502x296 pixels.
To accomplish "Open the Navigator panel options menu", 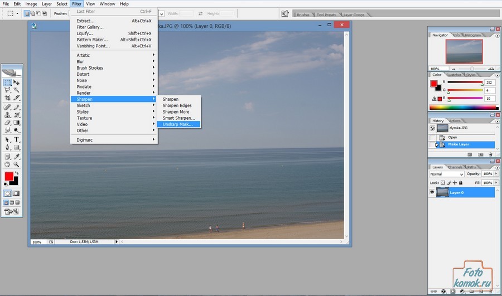I will [496, 35].
